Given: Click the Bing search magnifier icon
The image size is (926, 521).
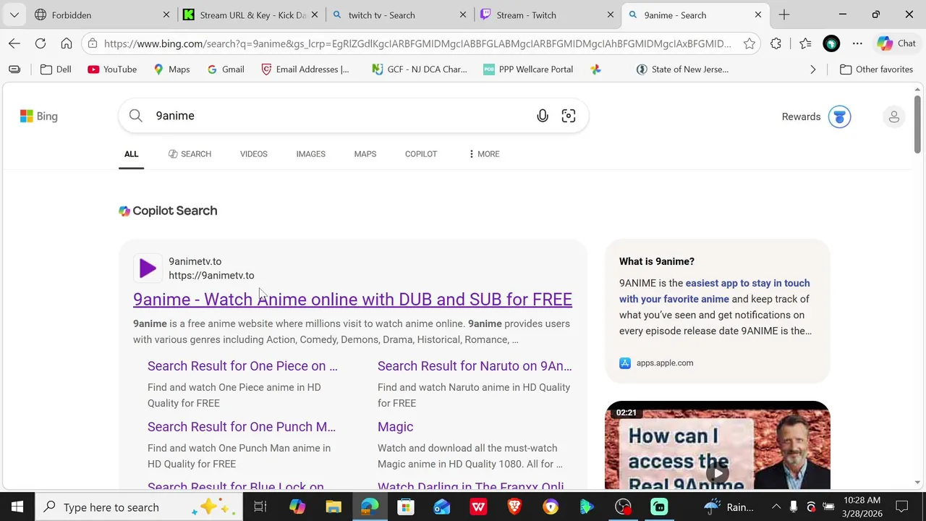Looking at the screenshot, I should [x=136, y=116].
